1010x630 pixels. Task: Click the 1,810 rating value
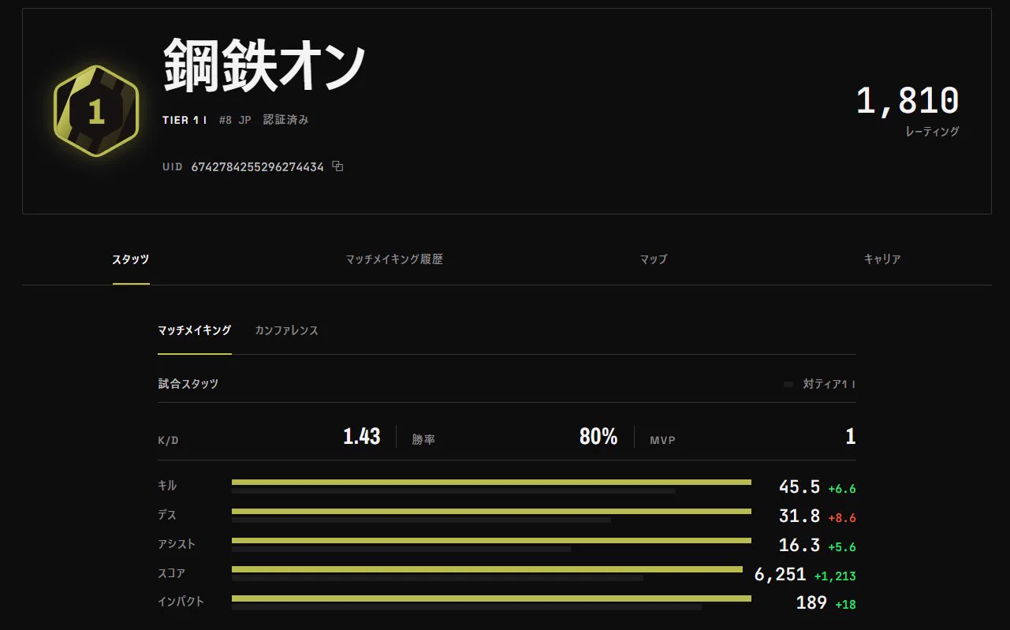(908, 101)
